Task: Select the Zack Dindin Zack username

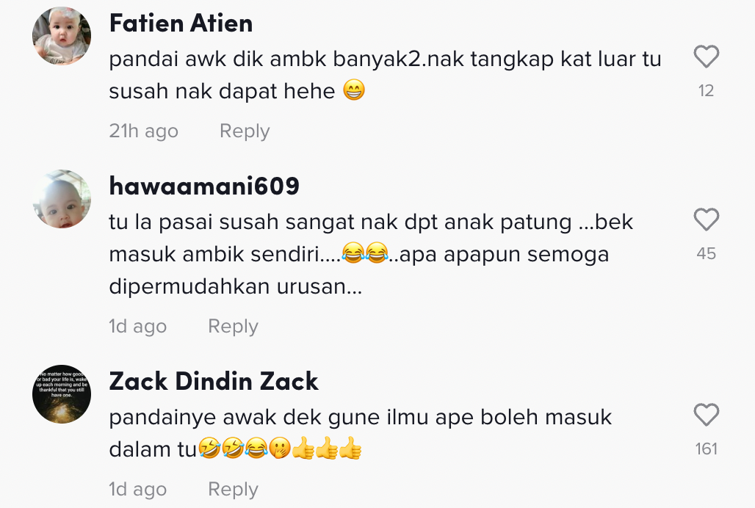Action: 213,381
